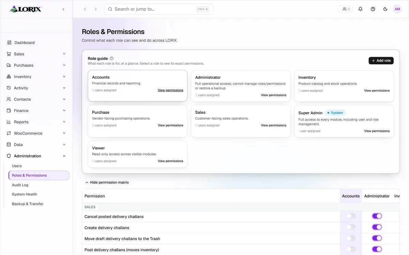409x255 pixels.
Task: Click the Purchases truck icon
Action: (x=9, y=65)
